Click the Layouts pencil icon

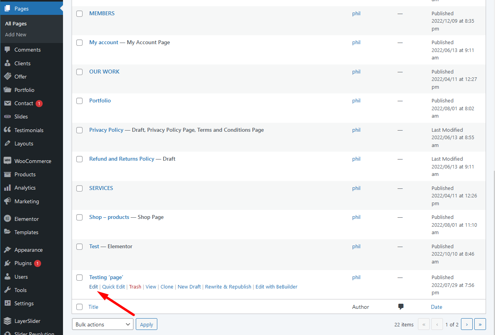point(7,143)
